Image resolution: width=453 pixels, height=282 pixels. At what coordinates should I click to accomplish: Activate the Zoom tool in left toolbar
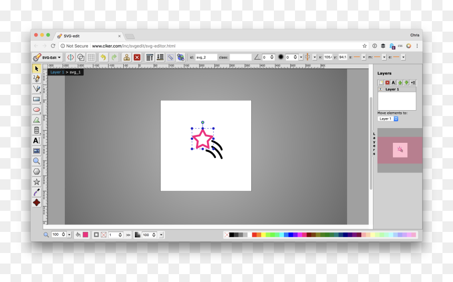point(36,161)
